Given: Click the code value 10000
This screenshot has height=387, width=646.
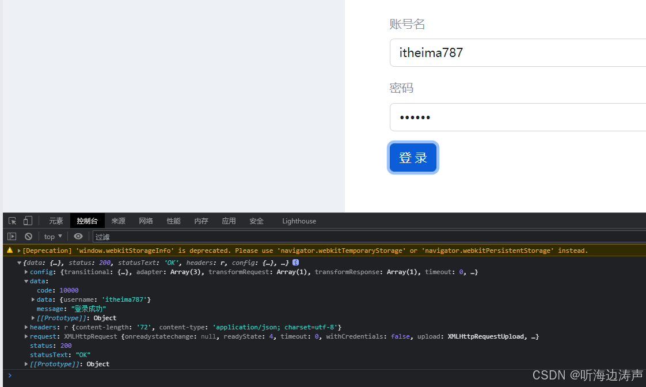Looking at the screenshot, I should coord(69,291).
